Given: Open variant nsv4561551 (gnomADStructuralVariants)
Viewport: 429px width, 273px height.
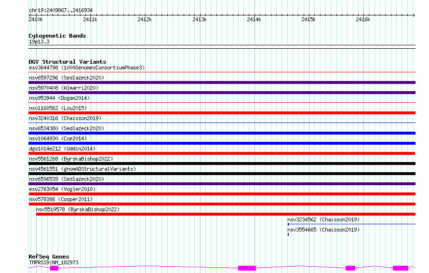Looking at the screenshot, I should point(82,169).
